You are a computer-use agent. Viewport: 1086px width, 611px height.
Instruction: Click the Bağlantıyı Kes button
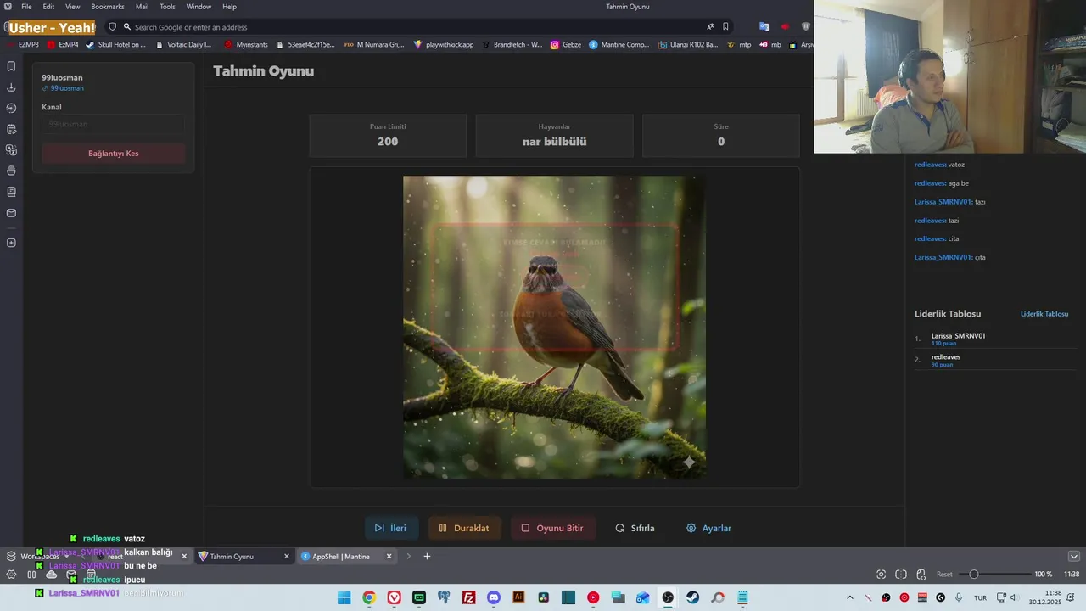[x=114, y=154]
